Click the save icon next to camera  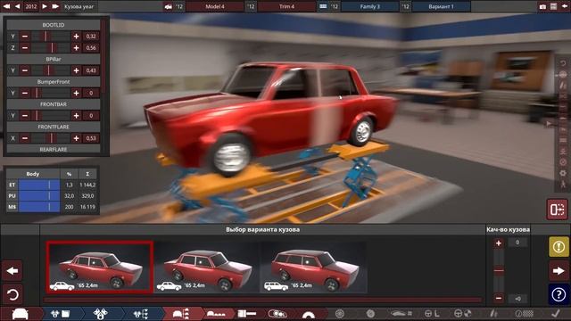tap(553, 6)
